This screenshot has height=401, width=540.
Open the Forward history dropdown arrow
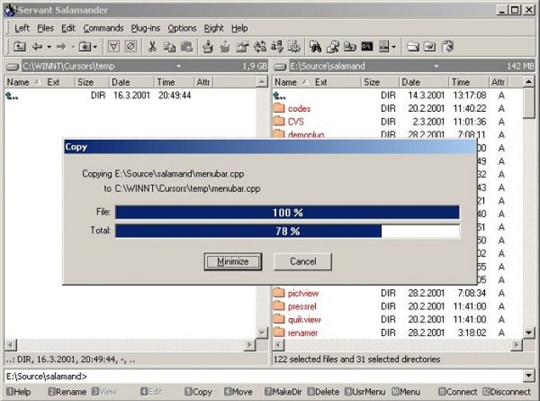pos(73,47)
